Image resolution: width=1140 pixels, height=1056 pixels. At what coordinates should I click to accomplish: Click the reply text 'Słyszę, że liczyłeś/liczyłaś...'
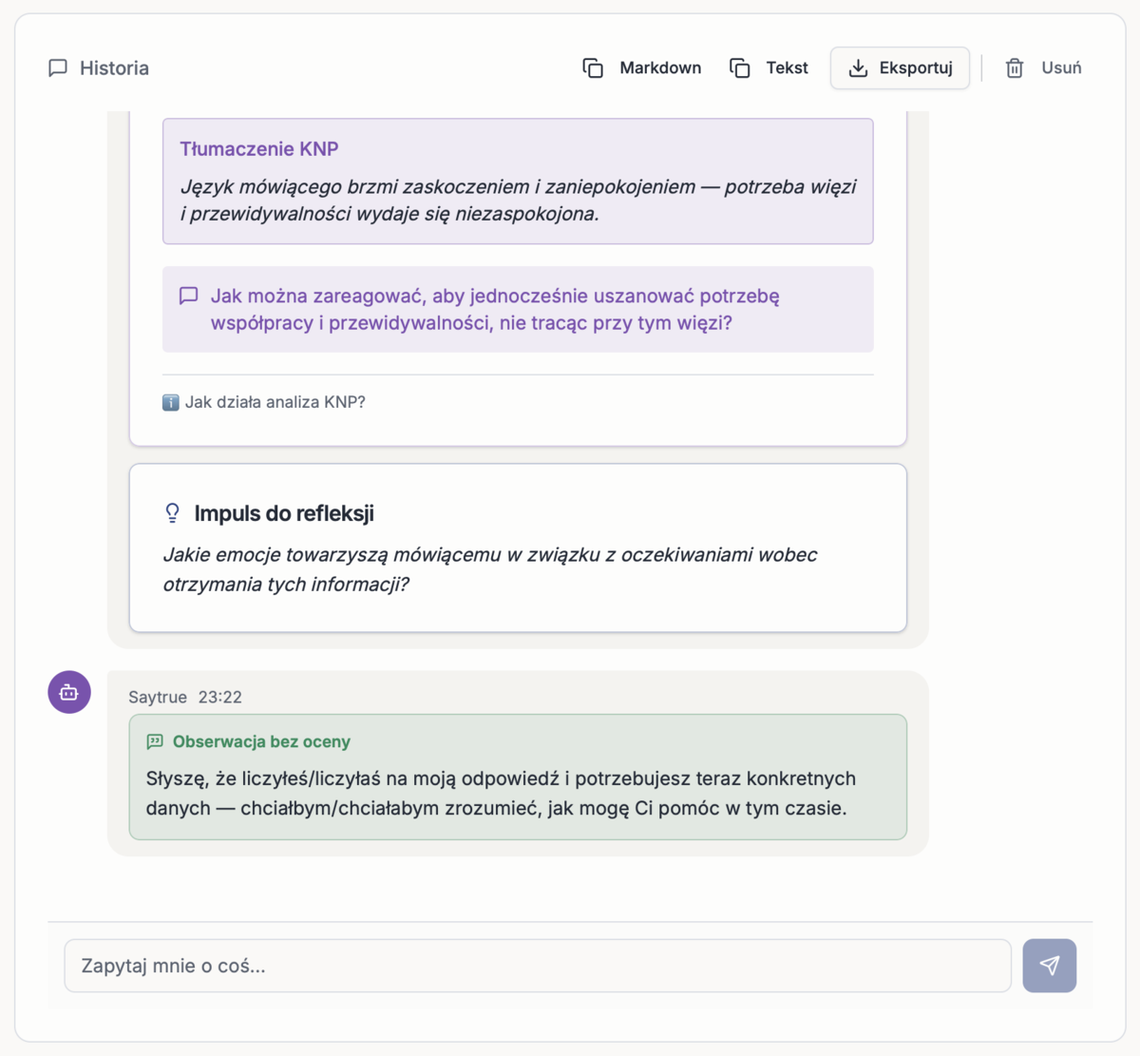click(x=502, y=793)
